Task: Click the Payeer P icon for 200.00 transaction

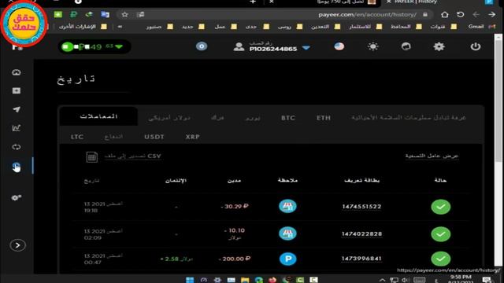Action: point(287,259)
